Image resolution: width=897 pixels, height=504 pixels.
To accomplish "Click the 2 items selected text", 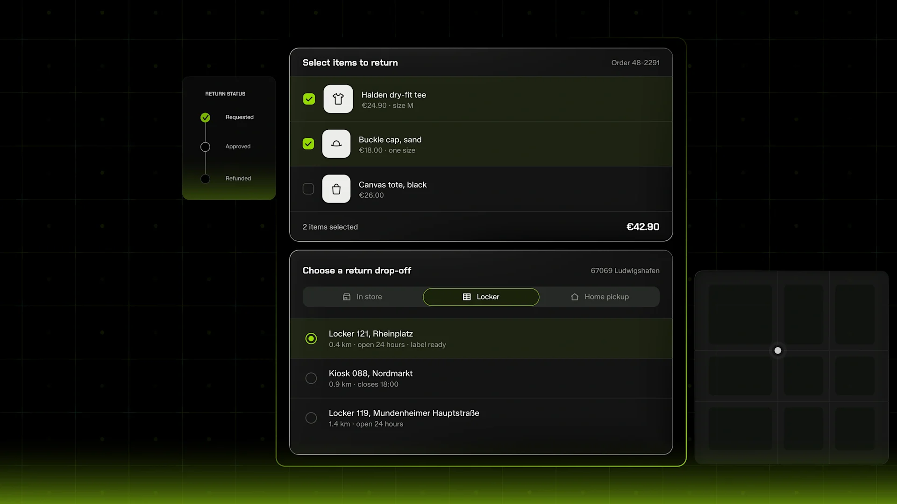I will (x=330, y=227).
